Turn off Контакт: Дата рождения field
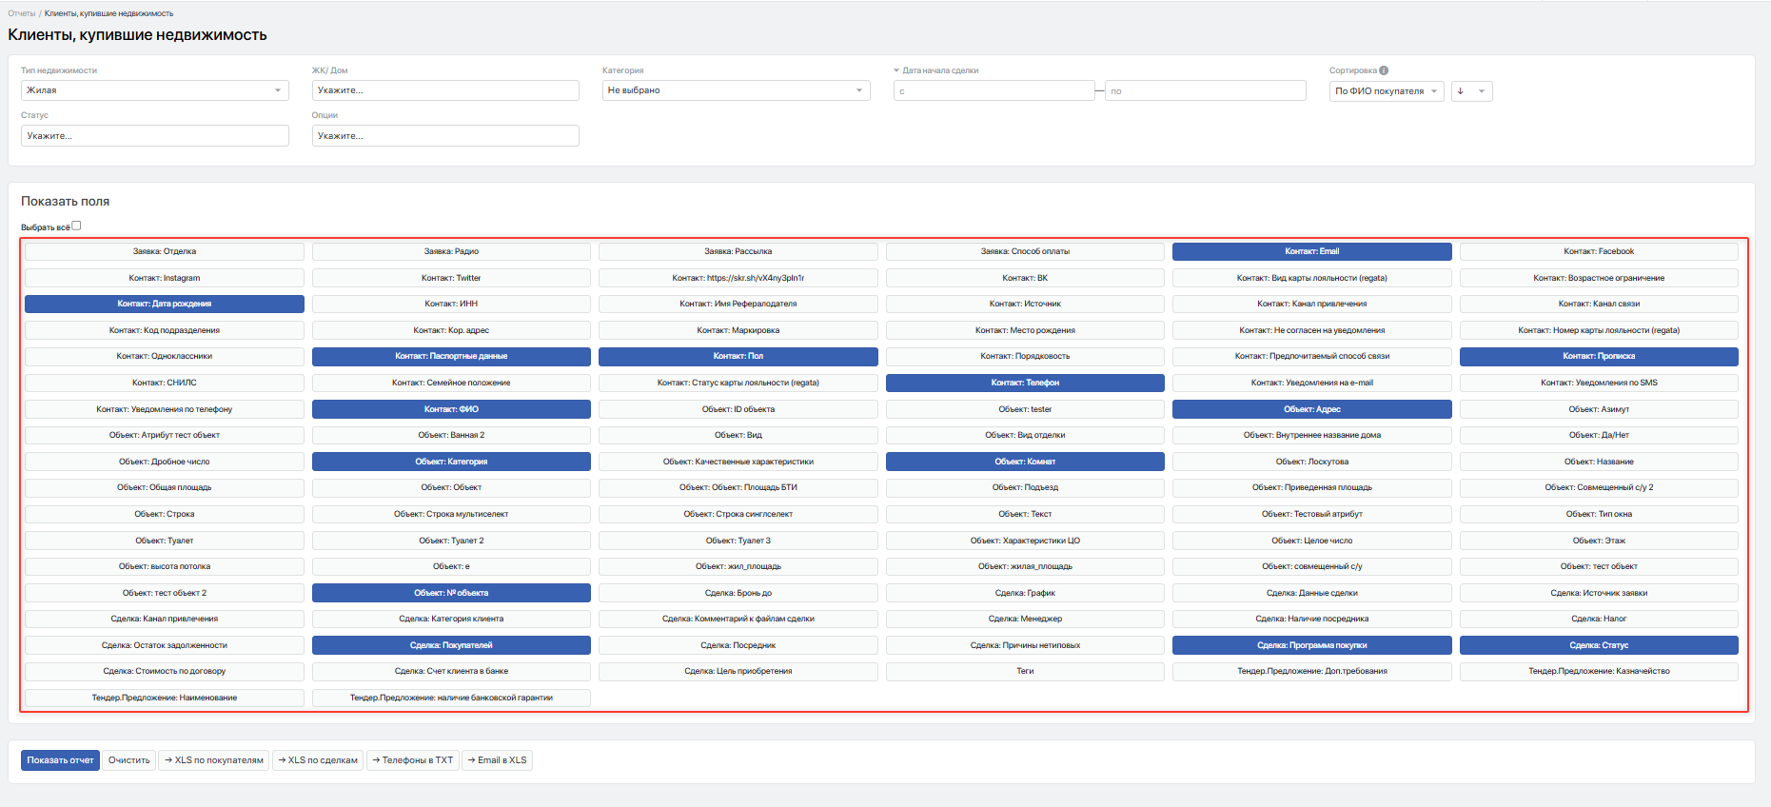The image size is (1771, 807). [165, 304]
